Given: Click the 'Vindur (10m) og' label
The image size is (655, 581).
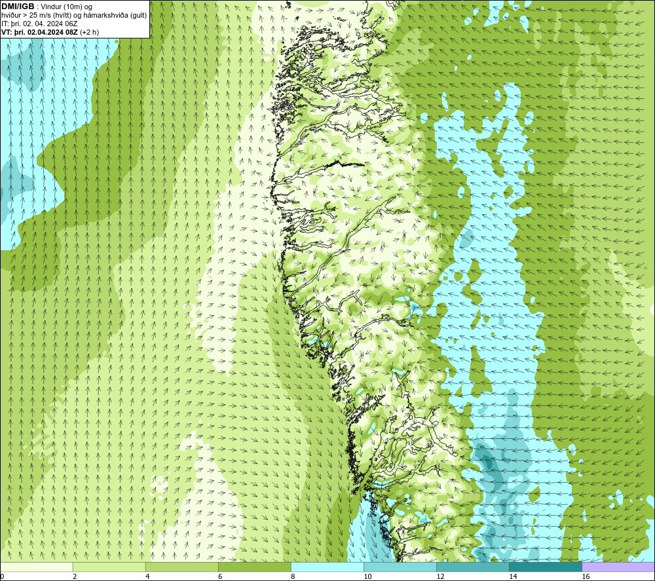Looking at the screenshot, I should (x=67, y=7).
